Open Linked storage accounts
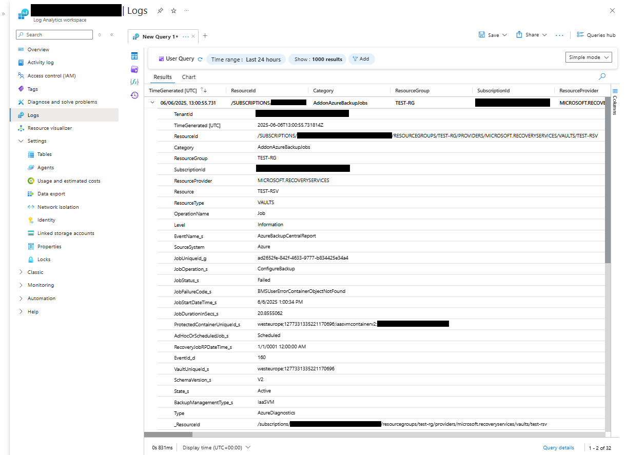Viewport: 625px width, 455px height. (66, 233)
